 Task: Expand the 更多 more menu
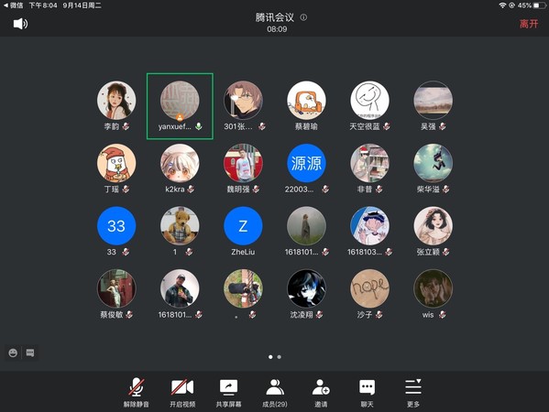[x=413, y=393]
